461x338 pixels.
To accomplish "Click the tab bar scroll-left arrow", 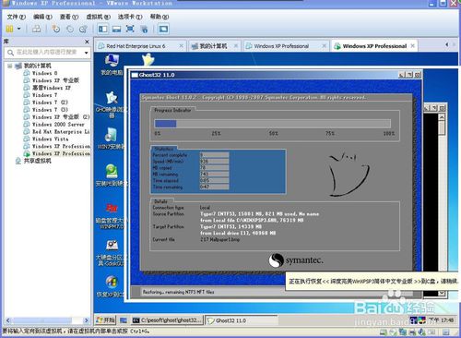I will (447, 45).
